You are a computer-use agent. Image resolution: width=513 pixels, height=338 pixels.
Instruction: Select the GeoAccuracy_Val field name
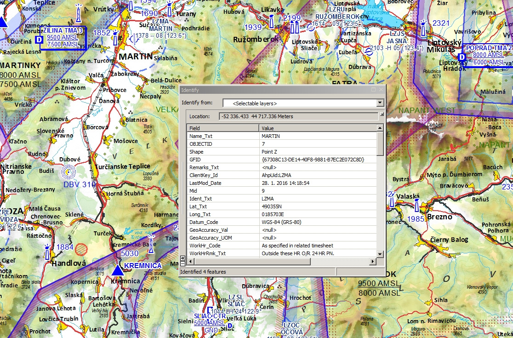[209, 230]
